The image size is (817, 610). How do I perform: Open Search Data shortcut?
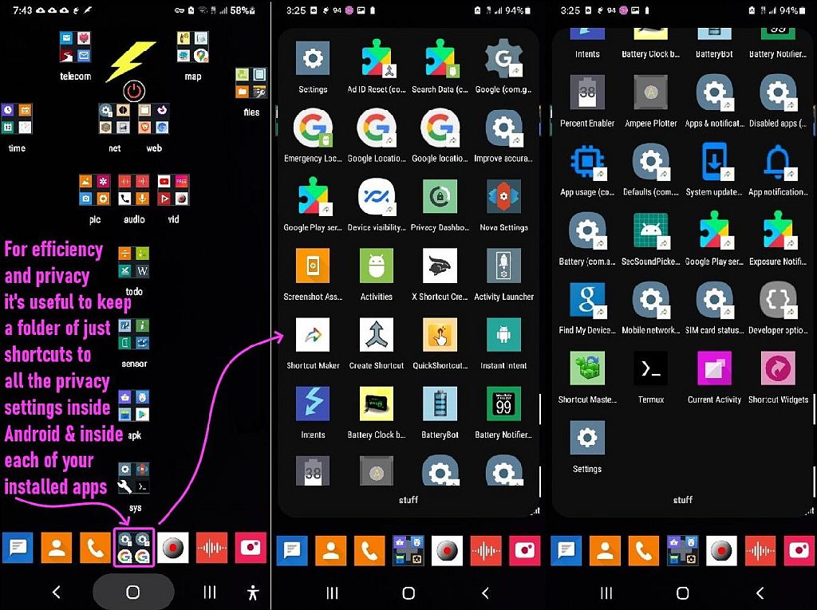point(440,59)
